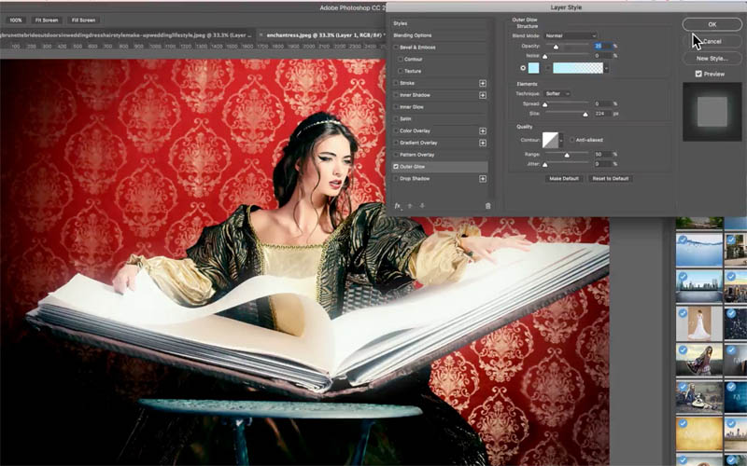The width and height of the screenshot is (747, 466).
Task: Expand the Contour picker dropdown arrow
Action: [x=562, y=140]
